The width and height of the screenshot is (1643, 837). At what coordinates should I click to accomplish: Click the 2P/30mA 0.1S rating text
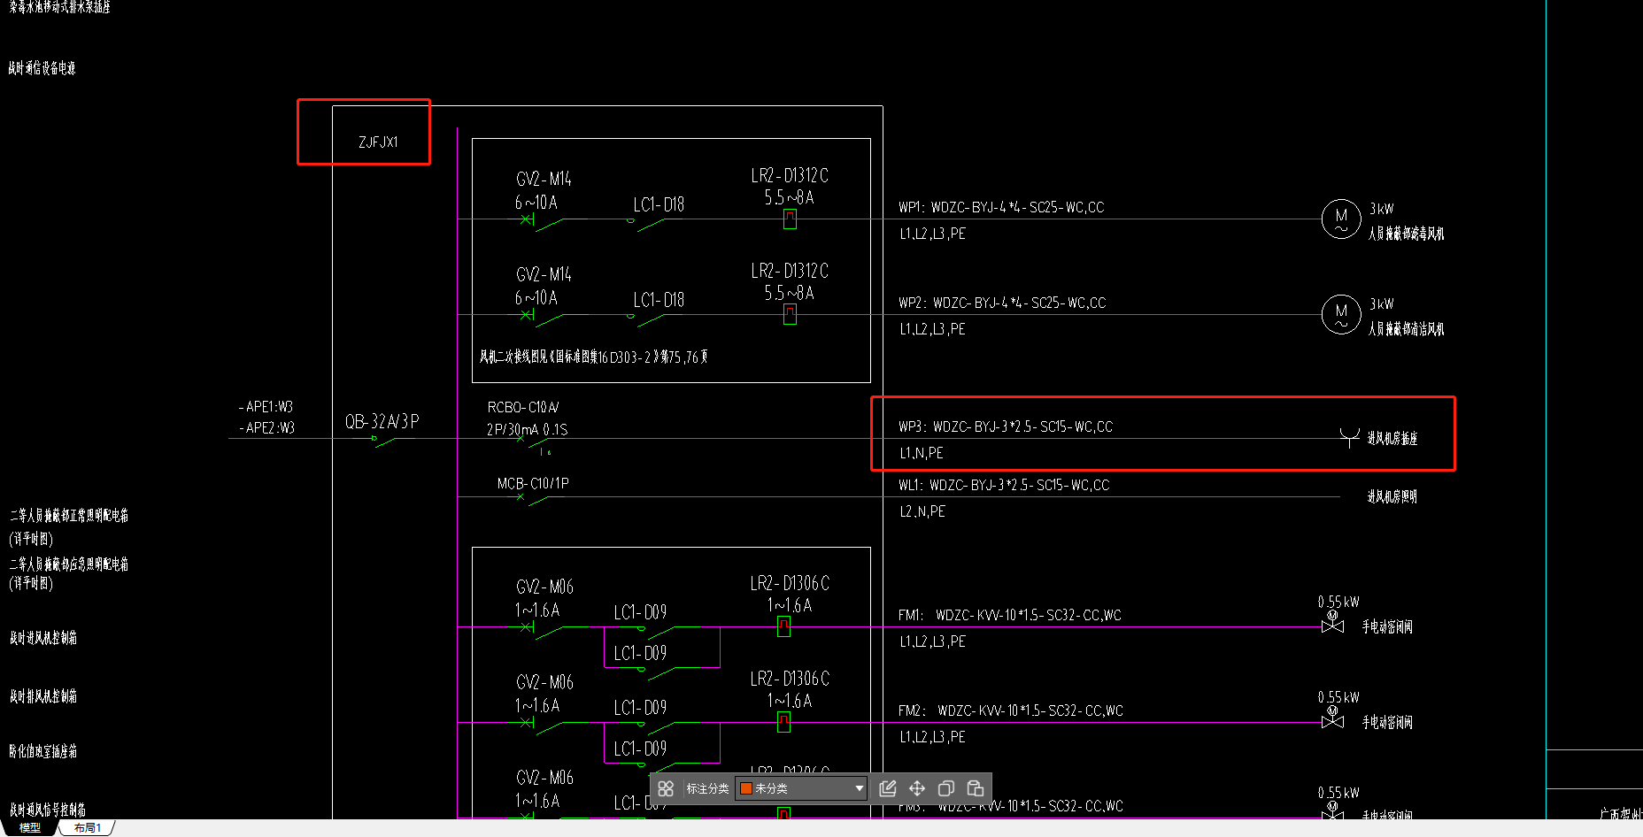pos(527,430)
